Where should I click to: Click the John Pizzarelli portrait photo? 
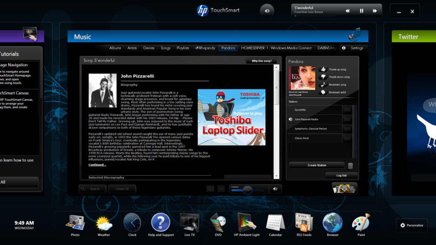pos(102,90)
